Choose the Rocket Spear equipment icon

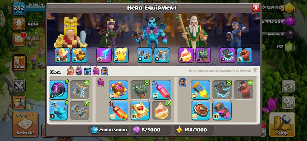[x=200, y=90]
